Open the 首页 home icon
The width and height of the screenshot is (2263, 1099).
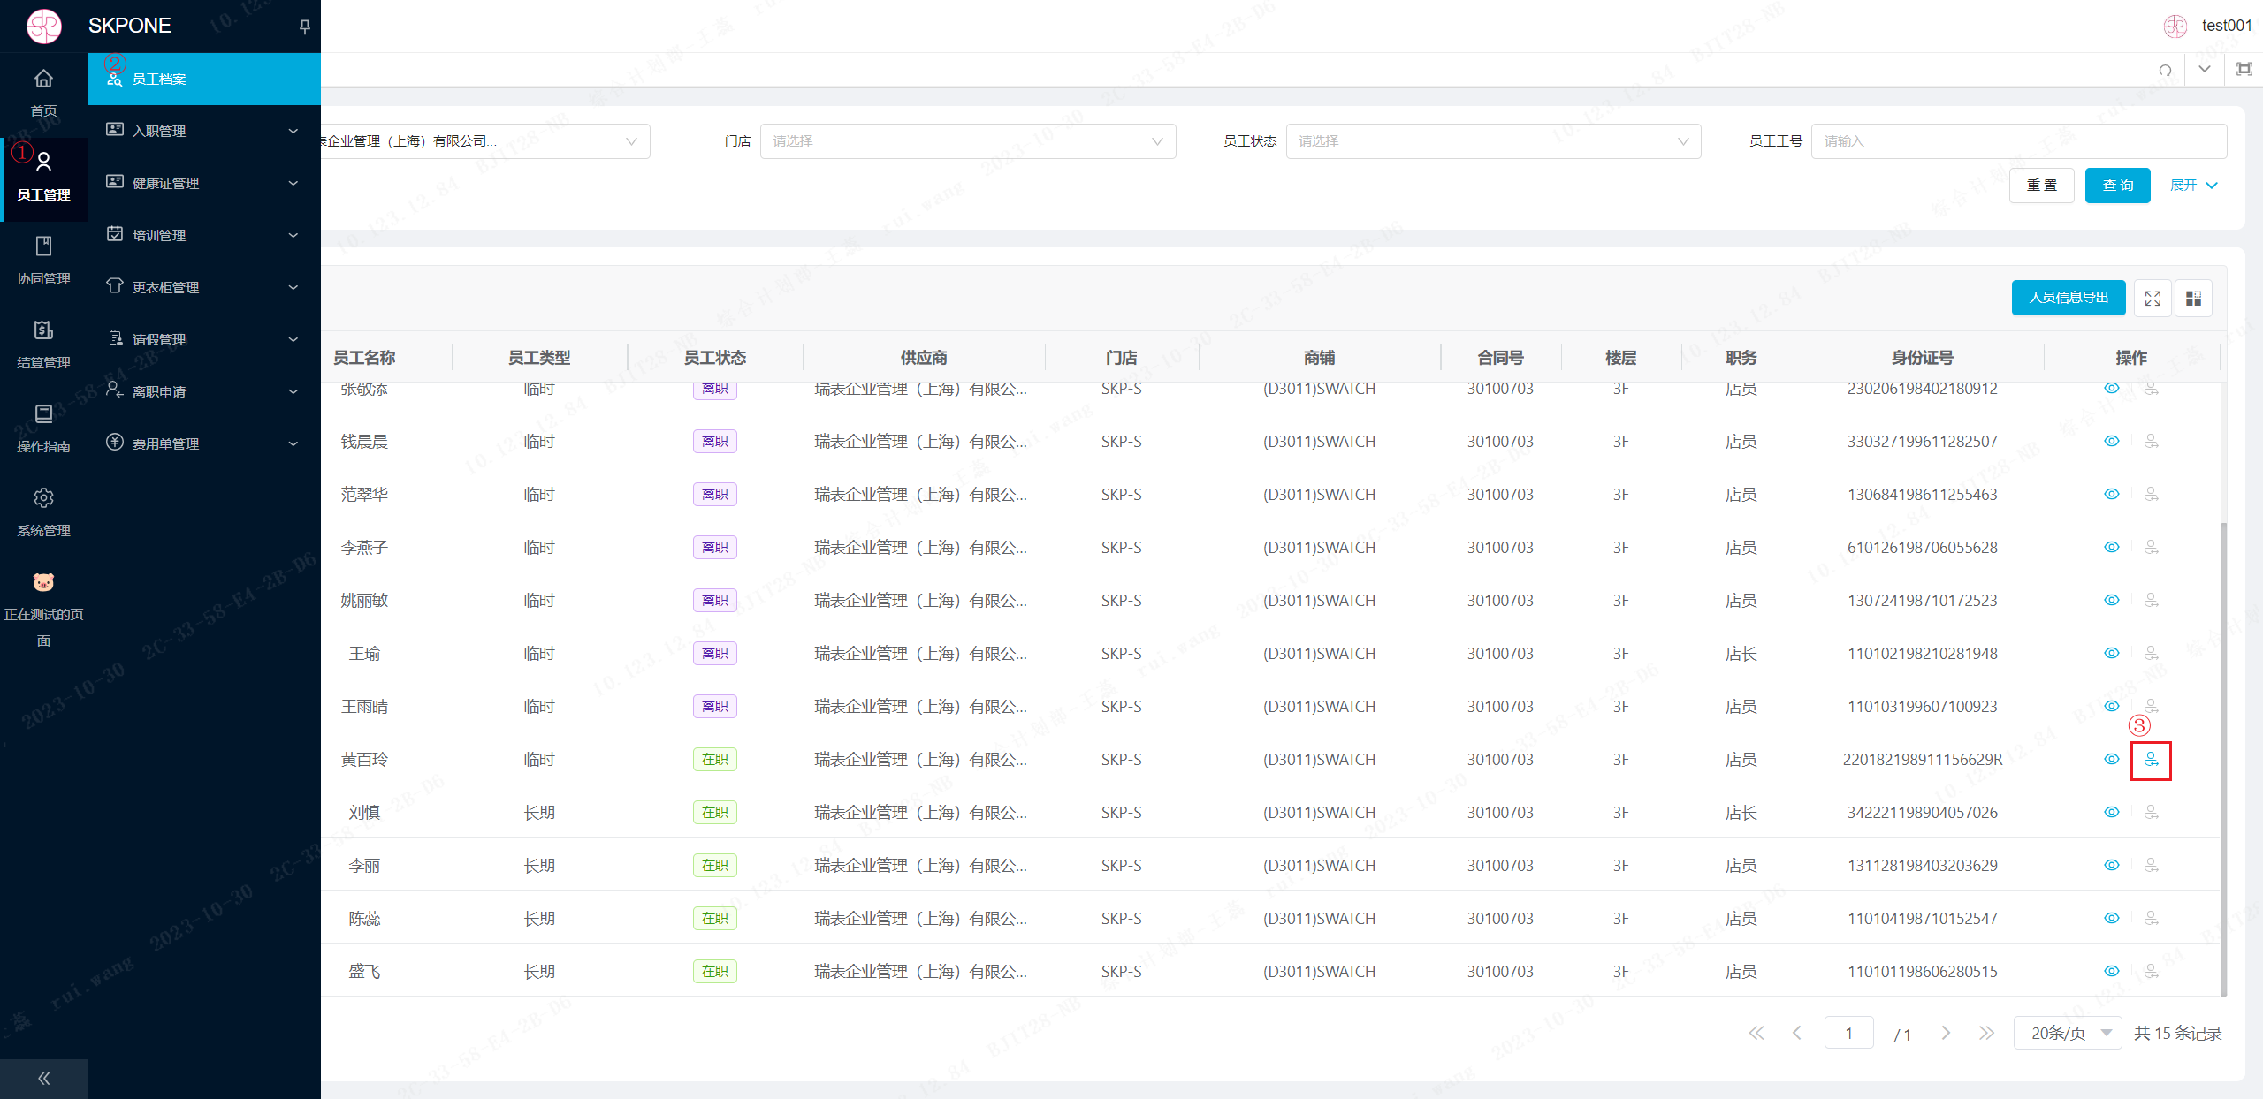coord(43,80)
